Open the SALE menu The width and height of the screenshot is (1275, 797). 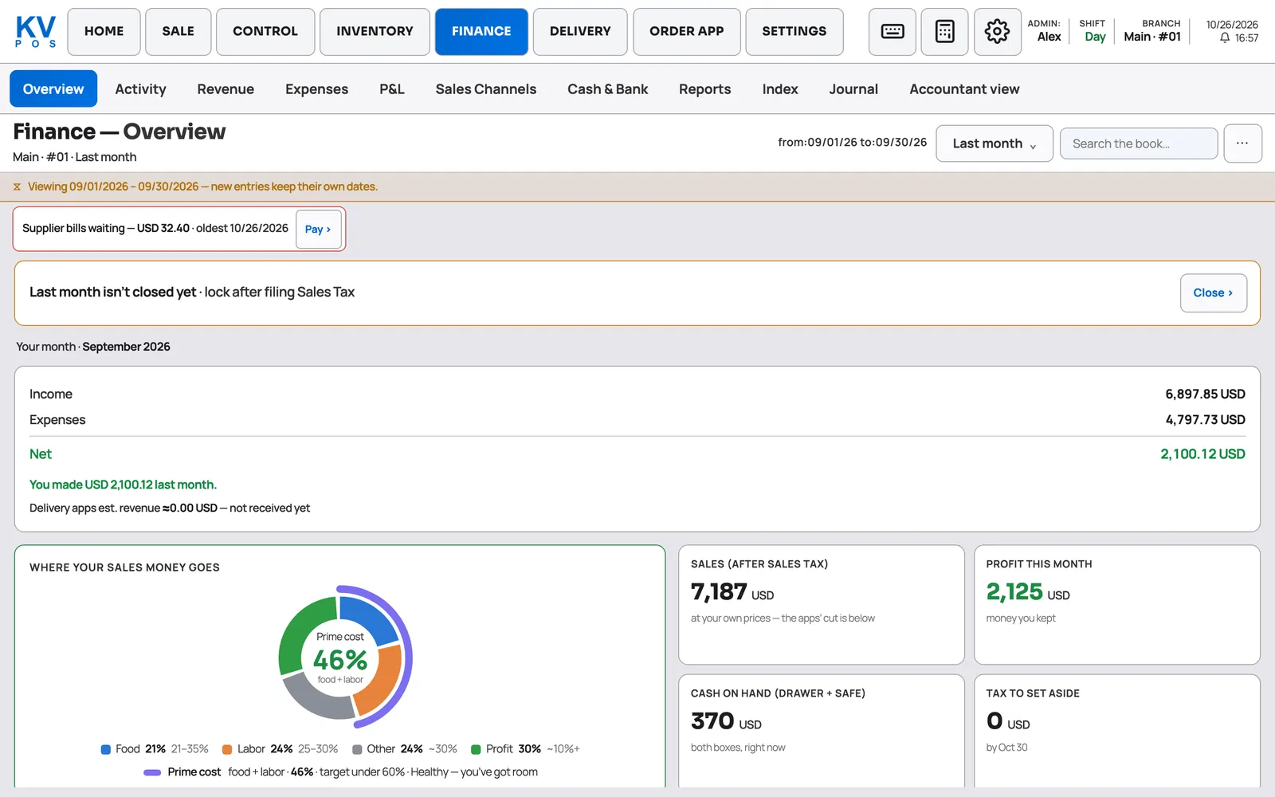coord(178,32)
